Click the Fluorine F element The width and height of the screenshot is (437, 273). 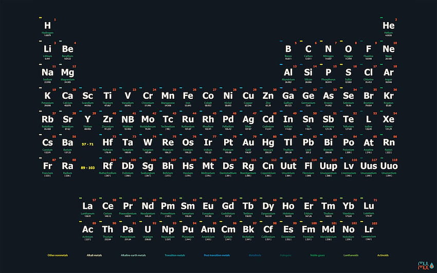tap(369, 50)
